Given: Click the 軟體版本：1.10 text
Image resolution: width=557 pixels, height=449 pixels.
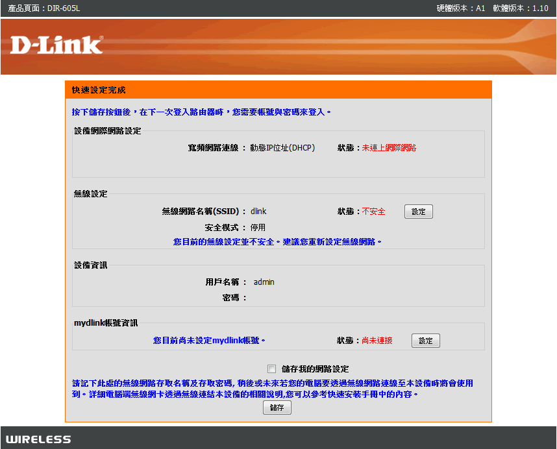Looking at the screenshot, I should [x=521, y=8].
